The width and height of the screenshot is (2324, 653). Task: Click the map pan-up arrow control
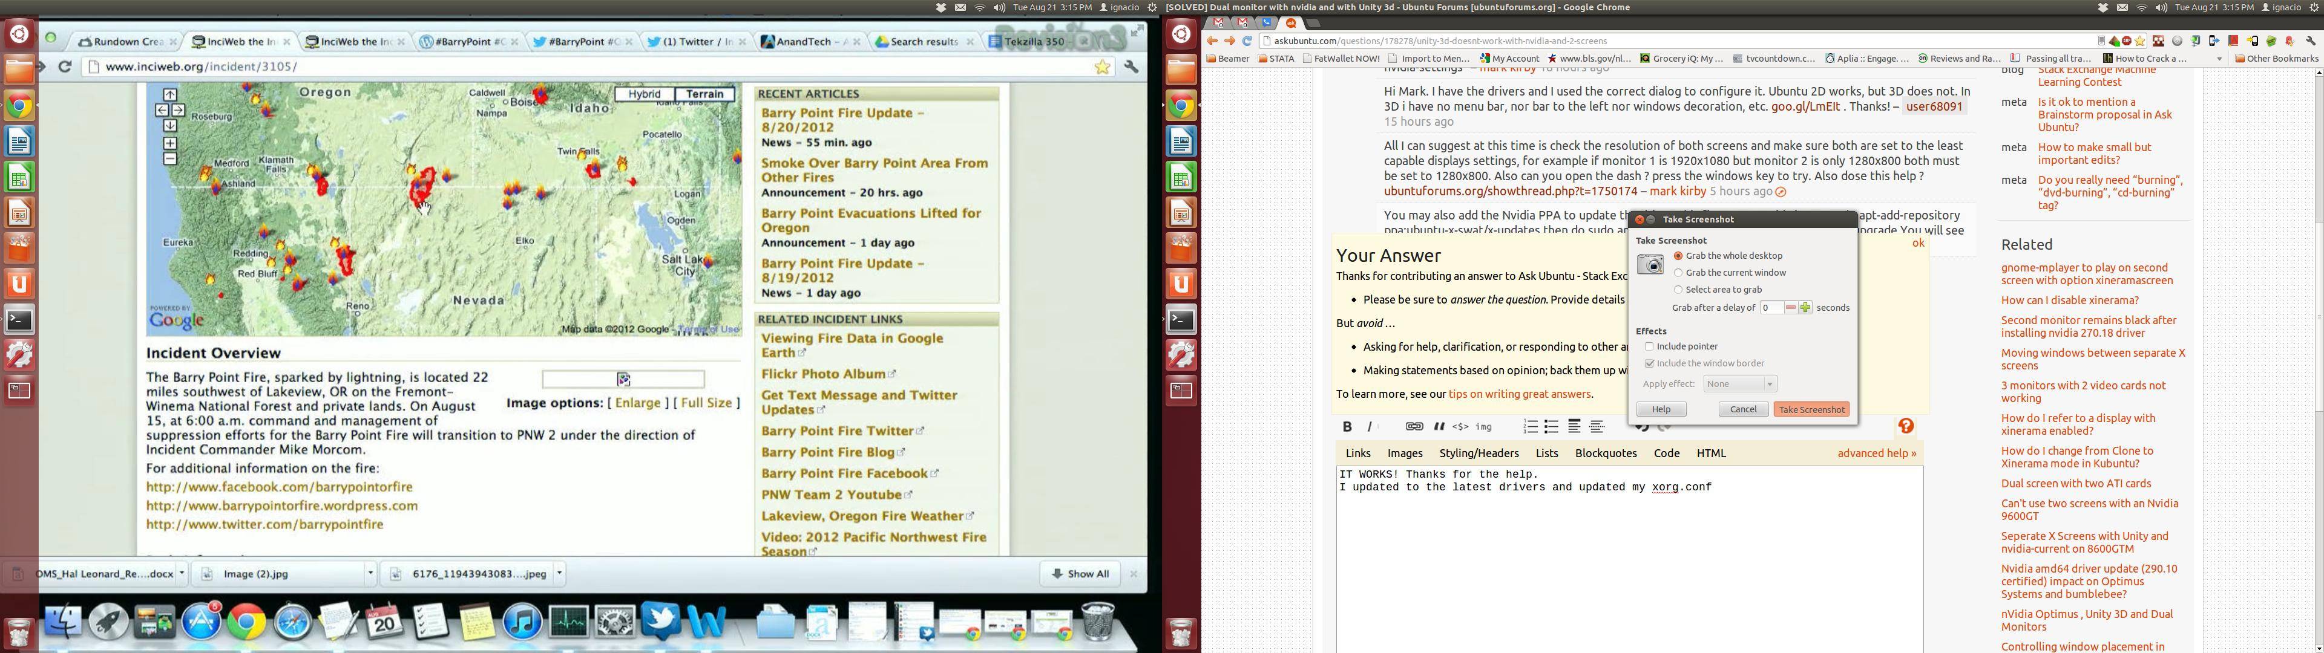(x=169, y=94)
